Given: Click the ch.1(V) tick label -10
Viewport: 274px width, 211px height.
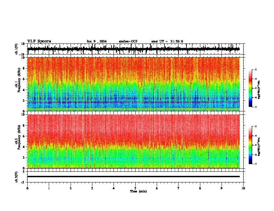Looking at the screenshot, I should (22, 54).
